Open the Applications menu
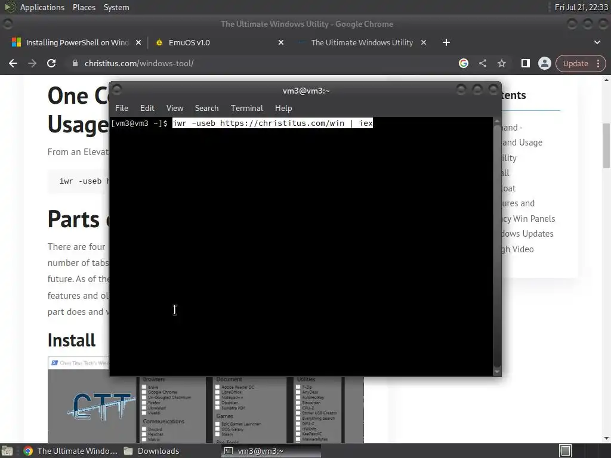Screen dimensions: 611x458 point(42,7)
